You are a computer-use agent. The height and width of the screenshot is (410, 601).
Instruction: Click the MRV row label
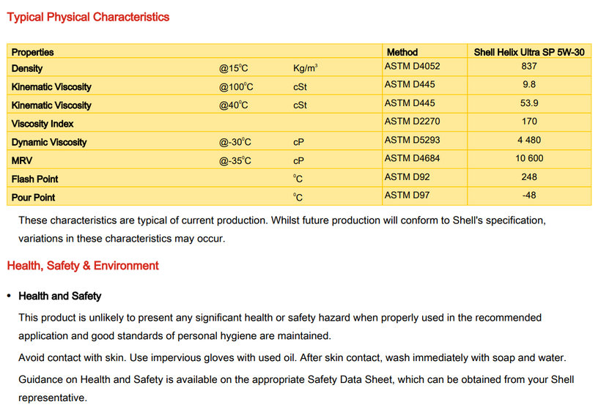pos(22,160)
